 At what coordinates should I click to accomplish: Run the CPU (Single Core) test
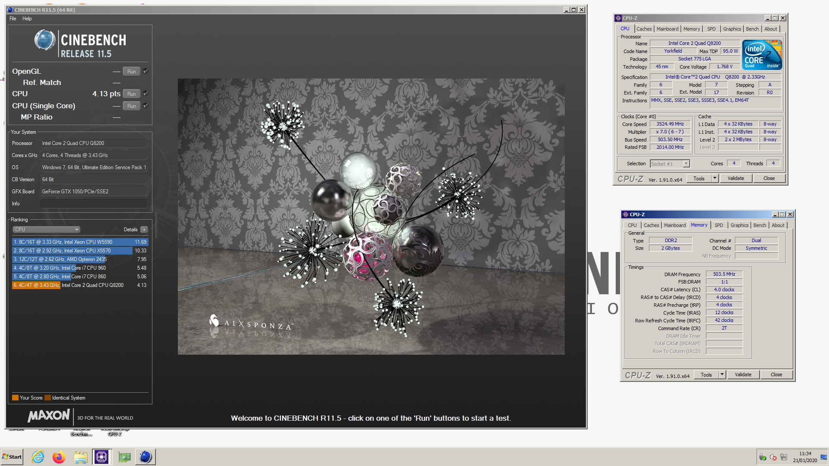point(132,106)
